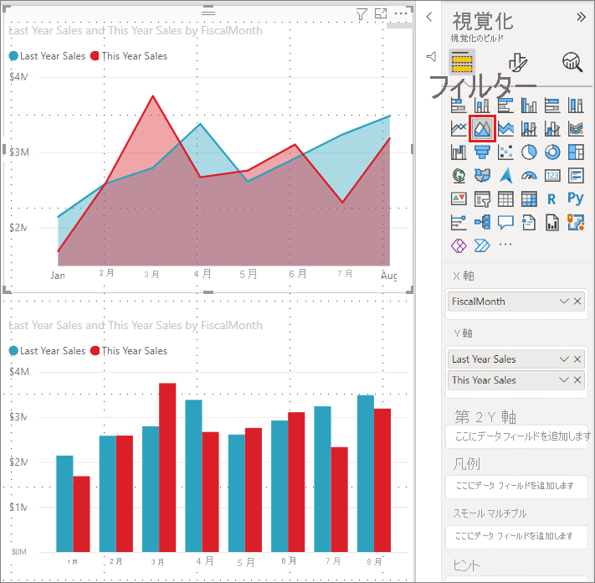Click the 凡例 empty field well
This screenshot has height=583, width=595.
point(516,486)
